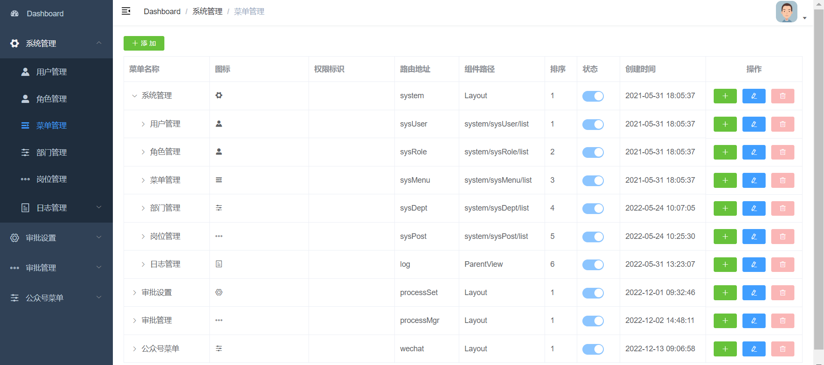Expand the 菜单管理 table row
Screen dimensions: 824x365
143,180
